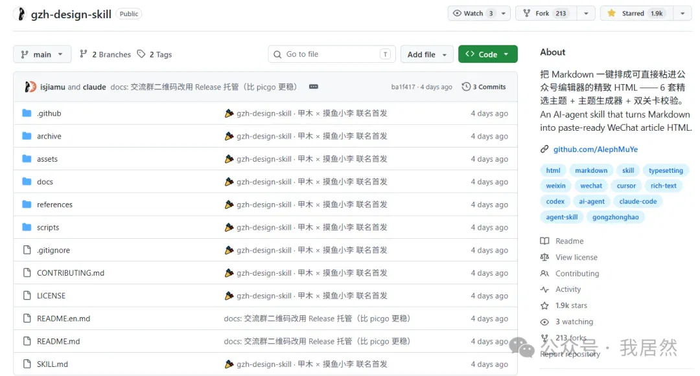Click the commit history clock icon
The height and width of the screenshot is (376, 700).
click(465, 87)
